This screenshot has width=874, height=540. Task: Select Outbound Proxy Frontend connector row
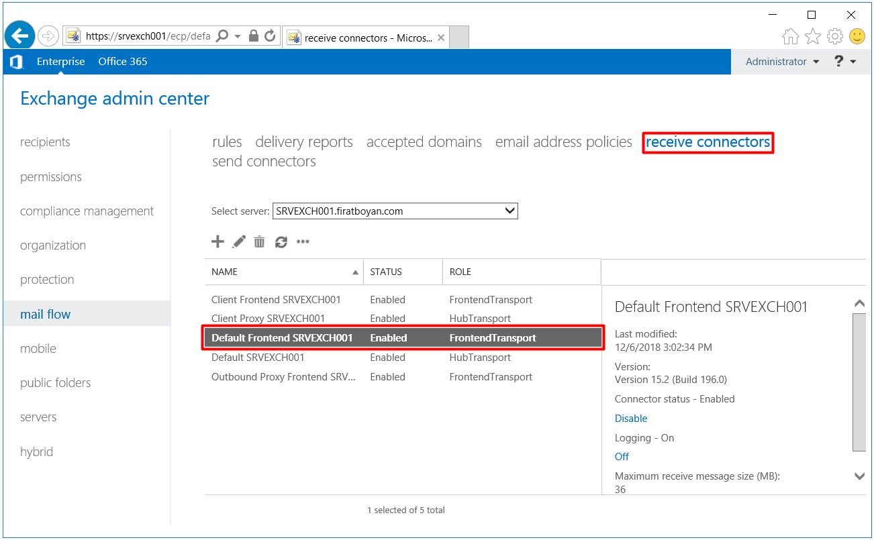[x=403, y=377]
